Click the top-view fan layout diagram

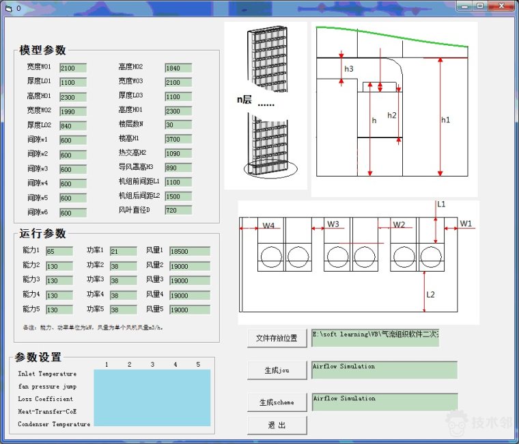coord(358,262)
